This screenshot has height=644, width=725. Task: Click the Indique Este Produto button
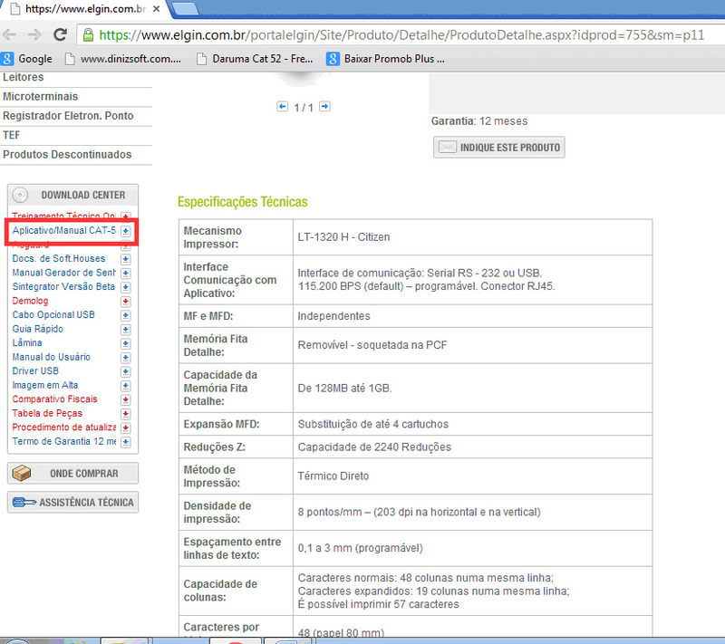498,147
